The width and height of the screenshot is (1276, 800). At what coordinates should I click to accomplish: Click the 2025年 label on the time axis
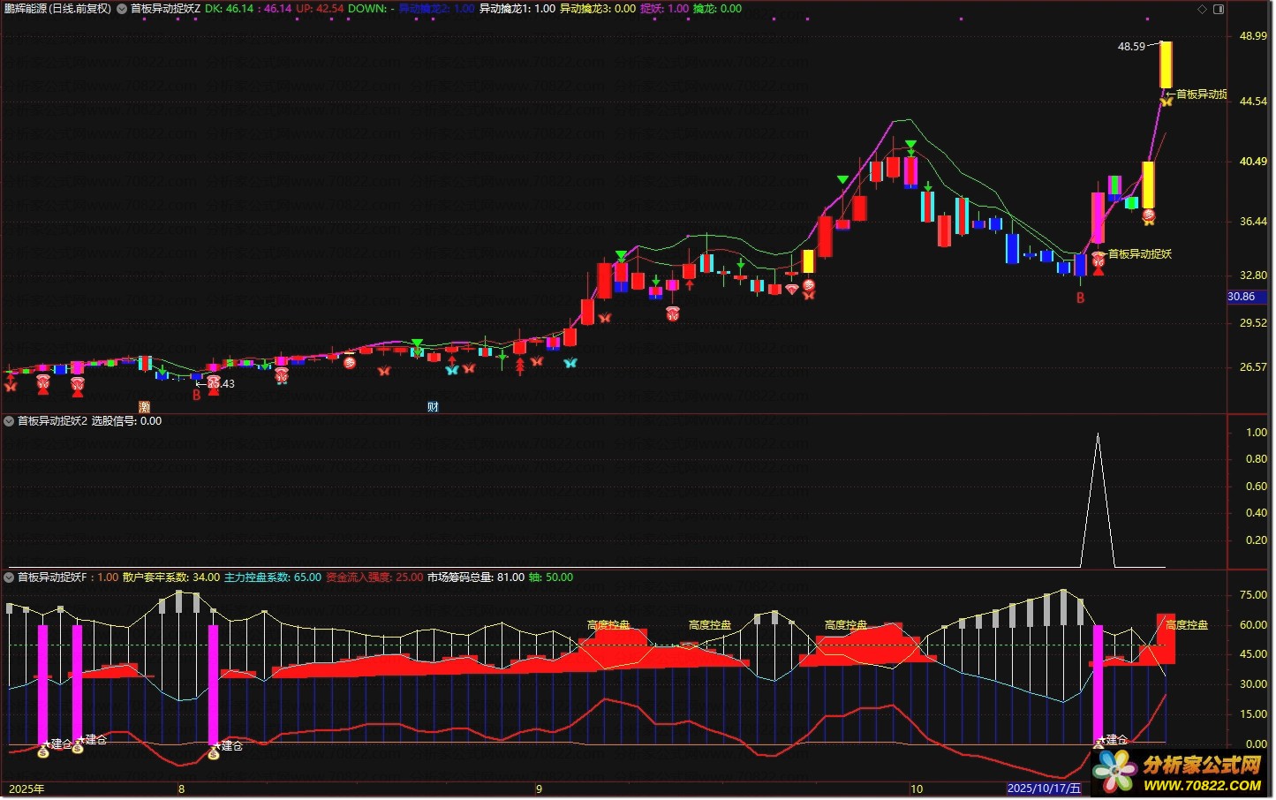26,789
